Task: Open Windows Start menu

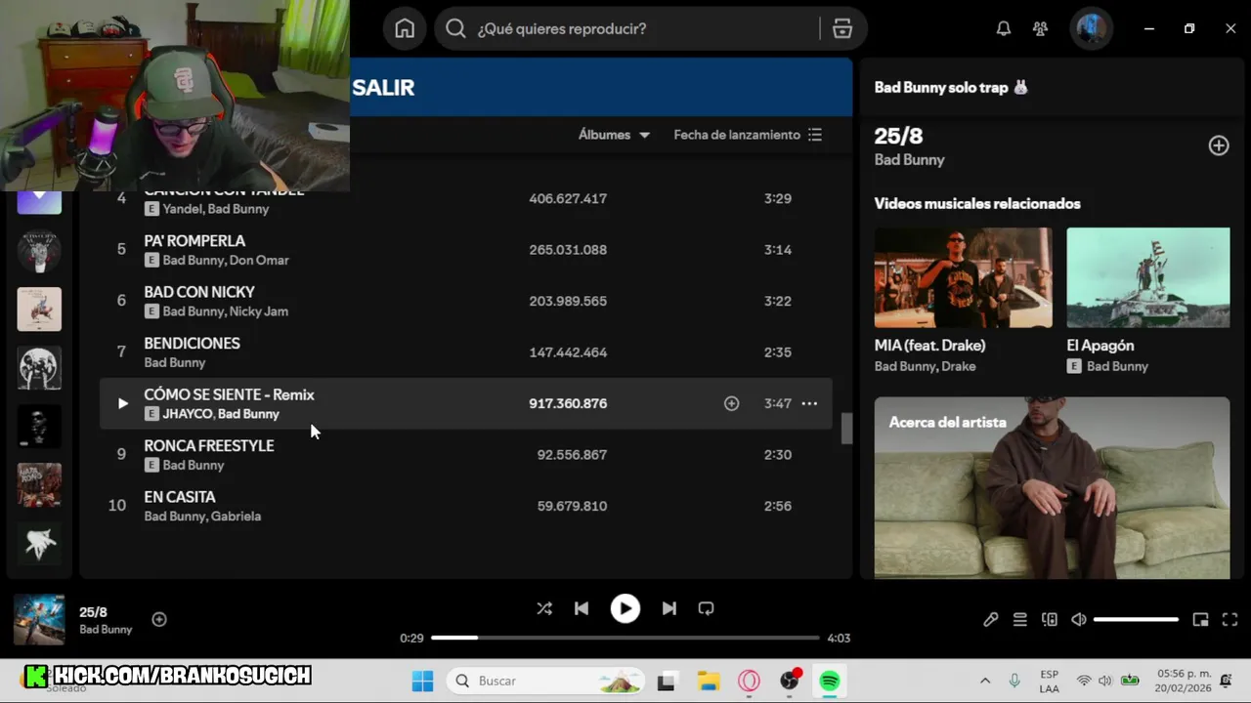Action: pyautogui.click(x=422, y=681)
